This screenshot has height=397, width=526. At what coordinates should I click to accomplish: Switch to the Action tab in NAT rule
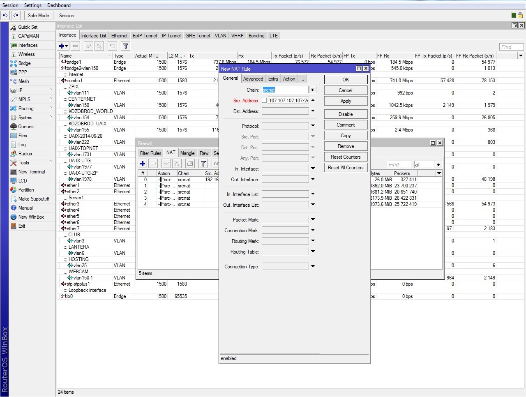point(289,79)
